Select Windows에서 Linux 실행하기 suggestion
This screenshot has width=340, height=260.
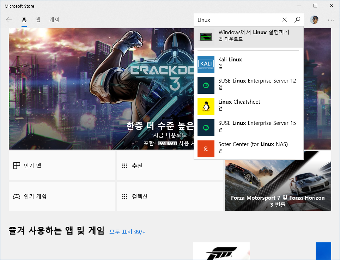tap(249, 37)
